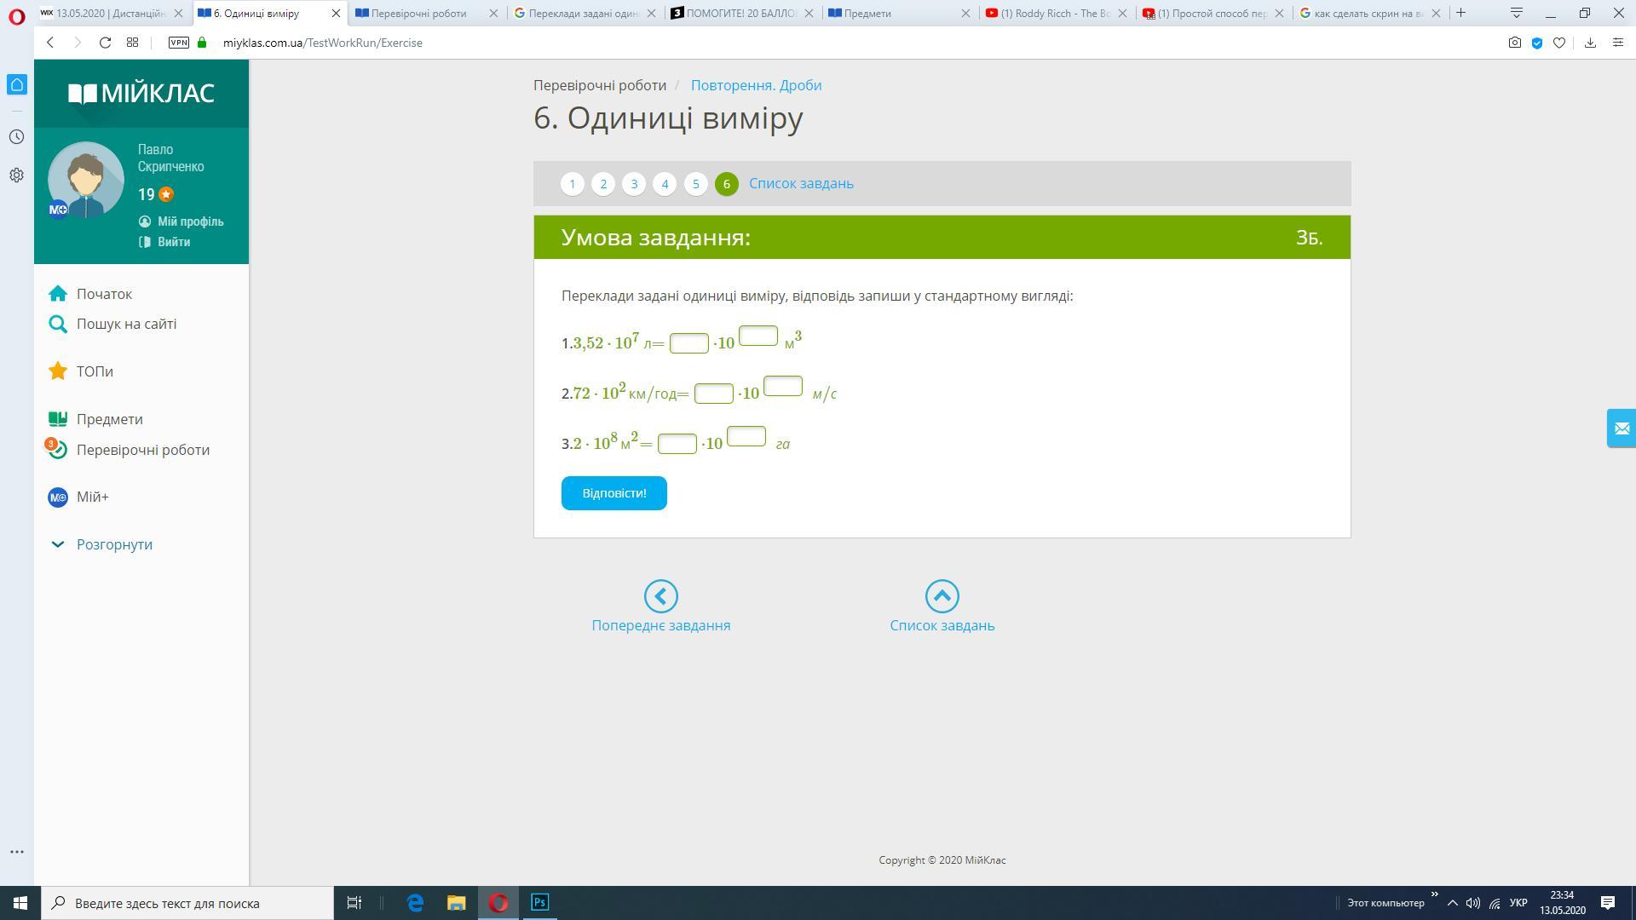Screen dimensions: 1636x920
Task: Click the up arrow task list icon
Action: coord(942,596)
